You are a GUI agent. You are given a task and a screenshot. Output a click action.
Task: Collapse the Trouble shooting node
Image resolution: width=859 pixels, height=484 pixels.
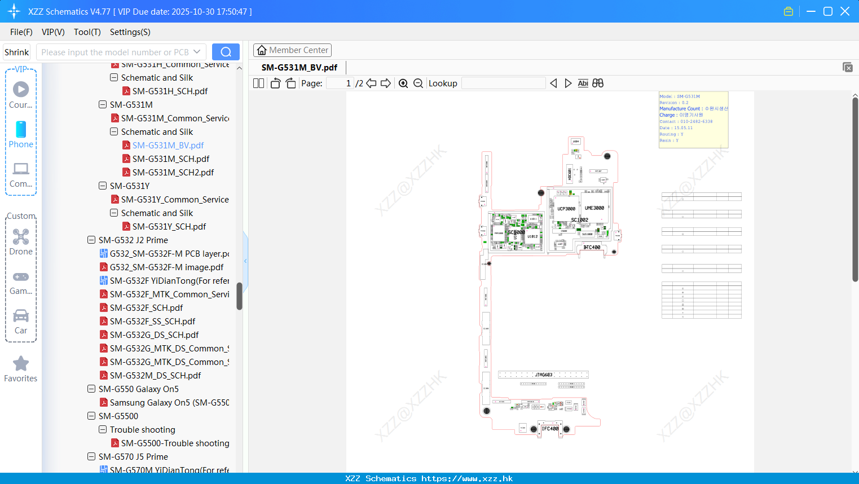click(x=103, y=429)
